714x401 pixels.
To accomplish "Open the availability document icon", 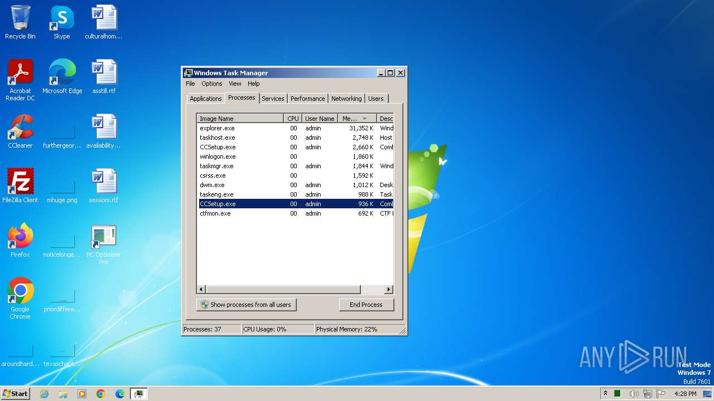I will tap(103, 131).
